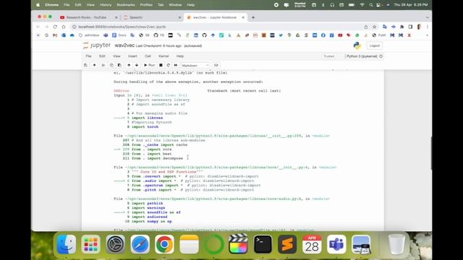The height and width of the screenshot is (260, 463).
Task: Open cell type Markdown dropdown
Action: coord(195,65)
